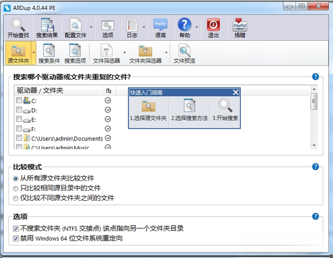Select the D: drive row label
Screen dimensions: 333x258
34,111
